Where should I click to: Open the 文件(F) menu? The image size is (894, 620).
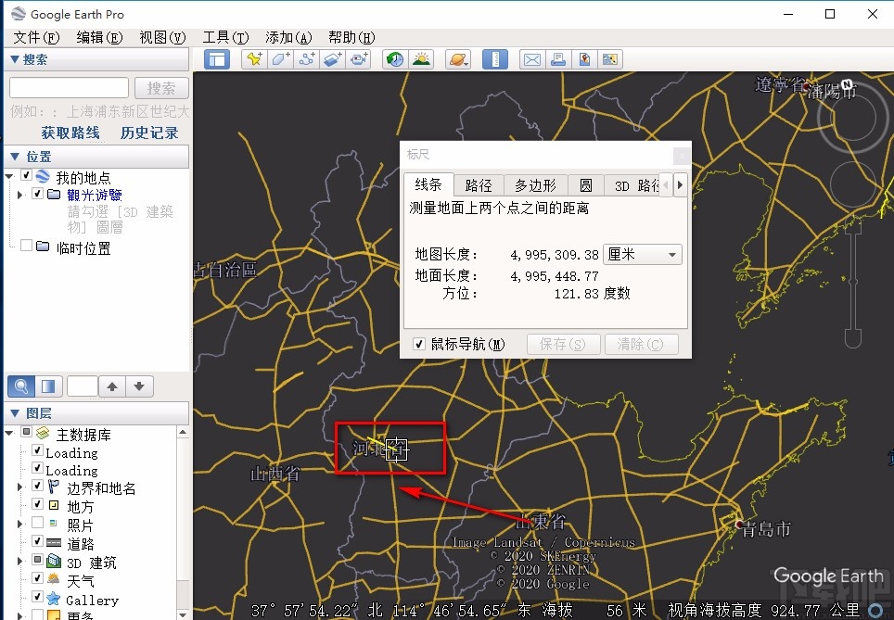click(36, 38)
